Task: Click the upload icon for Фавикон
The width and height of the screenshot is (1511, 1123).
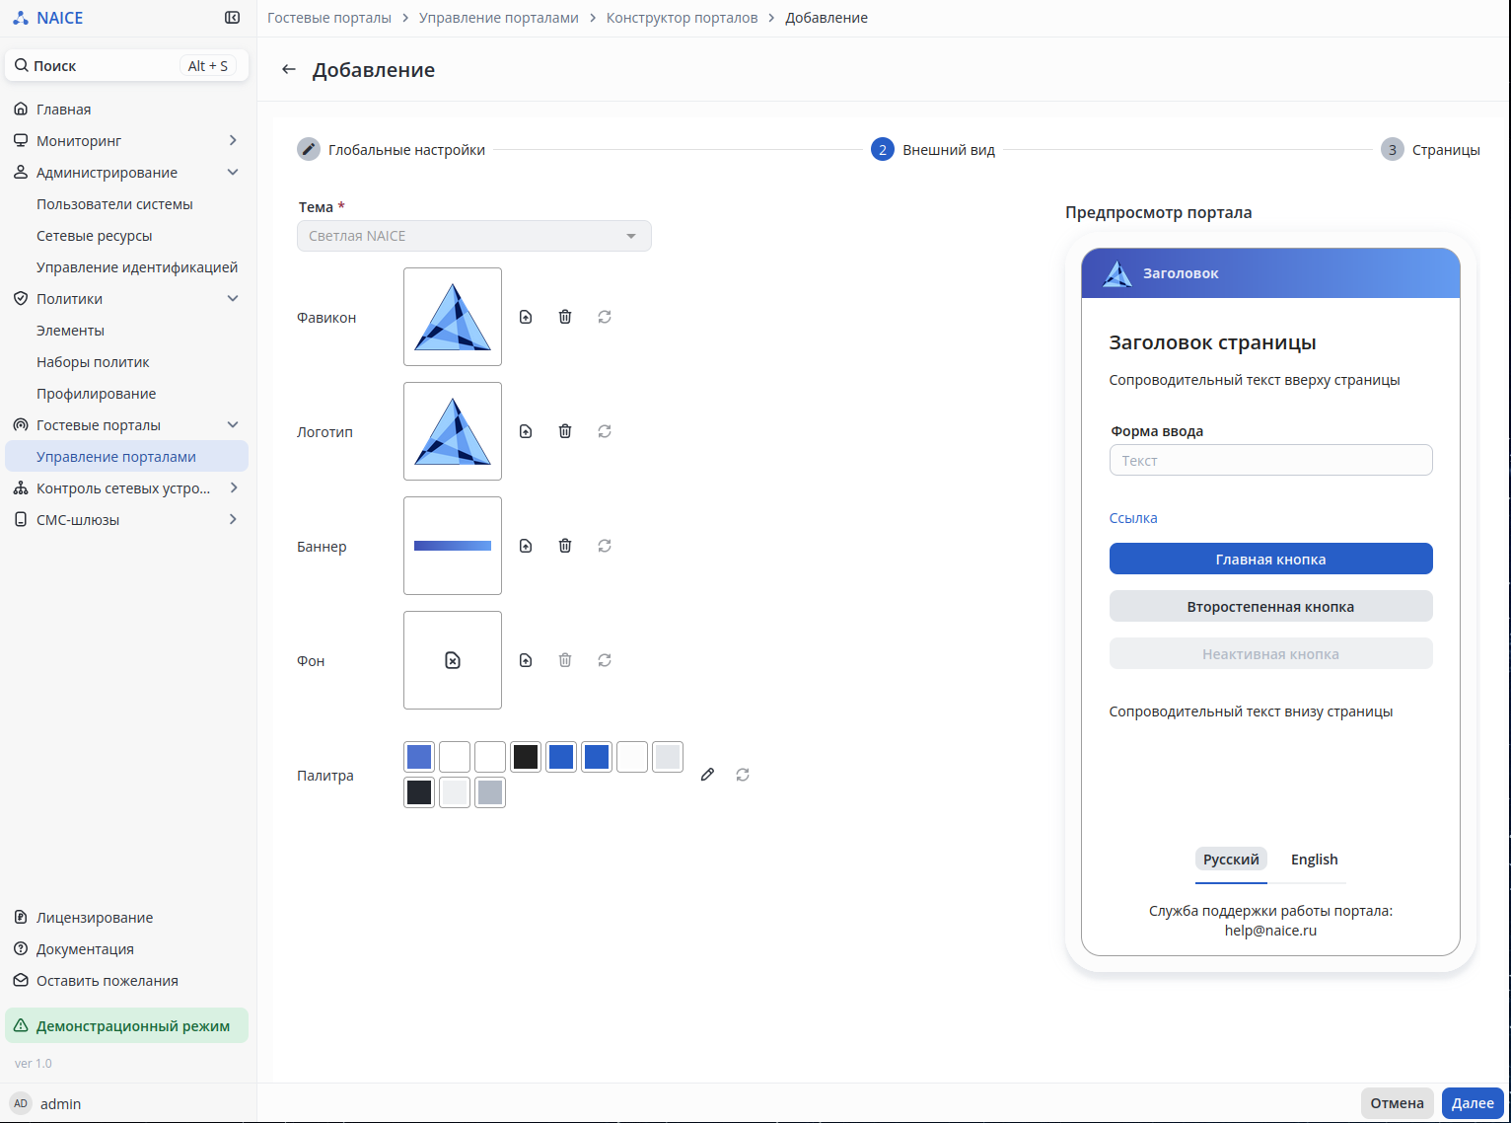Action: [526, 317]
